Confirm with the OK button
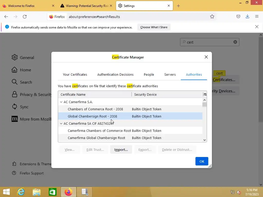 202,161
